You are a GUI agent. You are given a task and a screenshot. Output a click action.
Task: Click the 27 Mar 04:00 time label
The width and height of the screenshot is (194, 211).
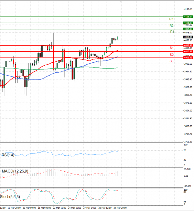click(90, 208)
